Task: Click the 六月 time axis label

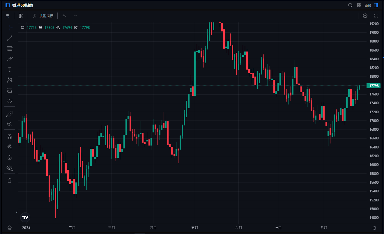Action: click(x=238, y=228)
